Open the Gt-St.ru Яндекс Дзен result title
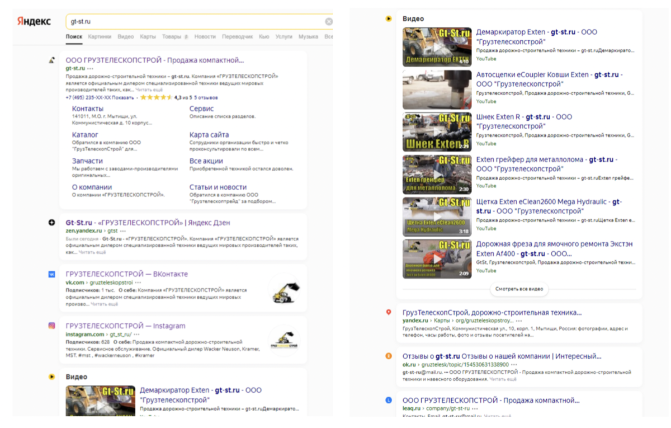The width and height of the screenshot is (671, 428). tap(148, 223)
